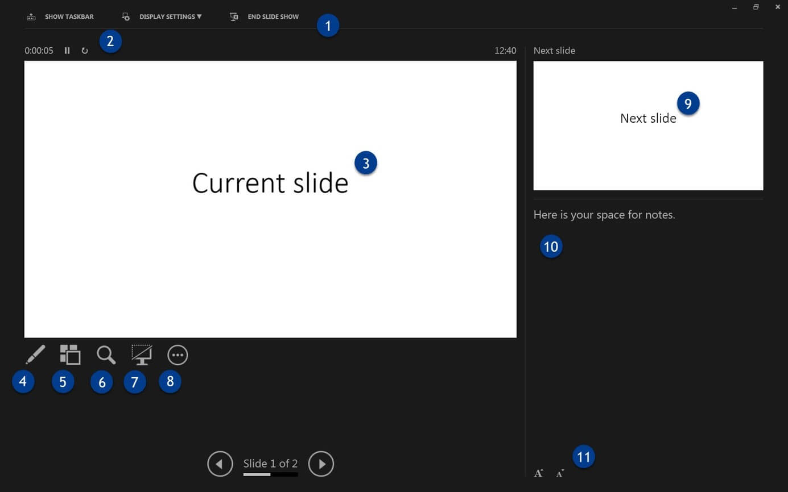Restore down the presenter view window

pos(756,7)
